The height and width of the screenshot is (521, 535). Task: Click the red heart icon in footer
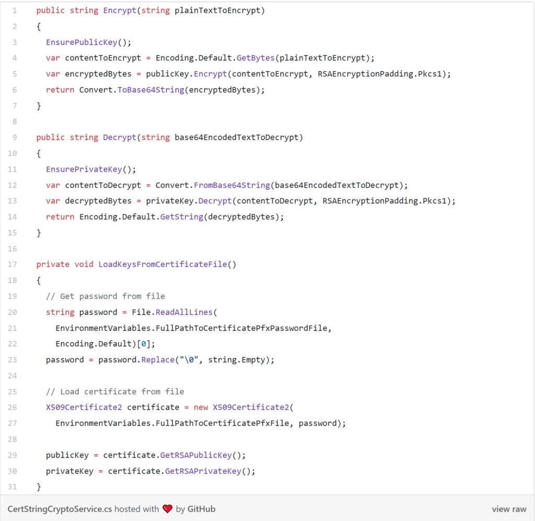tap(167, 509)
